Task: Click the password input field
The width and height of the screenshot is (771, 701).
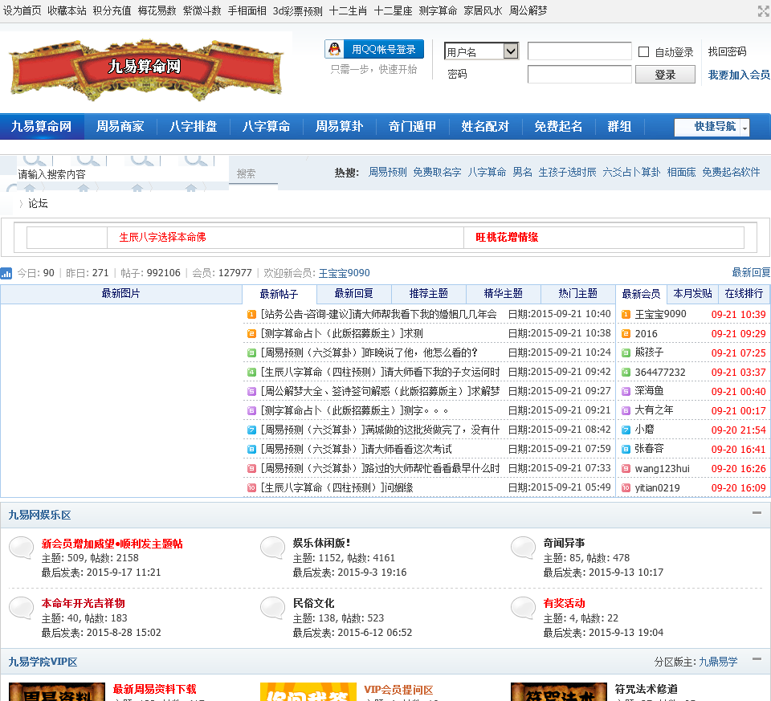Action: click(580, 74)
